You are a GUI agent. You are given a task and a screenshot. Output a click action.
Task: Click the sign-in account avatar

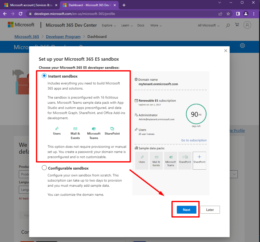click(x=247, y=25)
